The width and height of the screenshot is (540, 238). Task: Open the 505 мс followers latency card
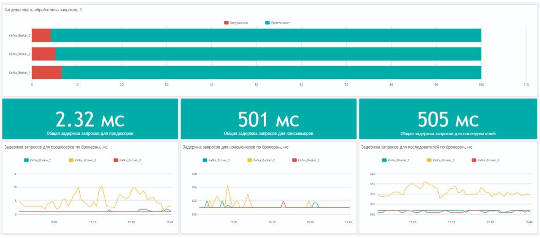(x=448, y=119)
